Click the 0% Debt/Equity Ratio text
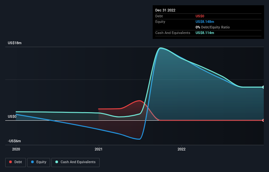Image resolution: width=269 pixels, height=172 pixels. coord(213,27)
